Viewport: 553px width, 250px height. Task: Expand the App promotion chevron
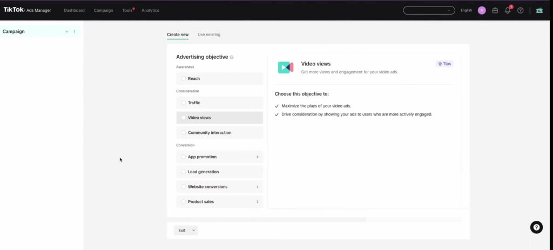[x=258, y=157]
